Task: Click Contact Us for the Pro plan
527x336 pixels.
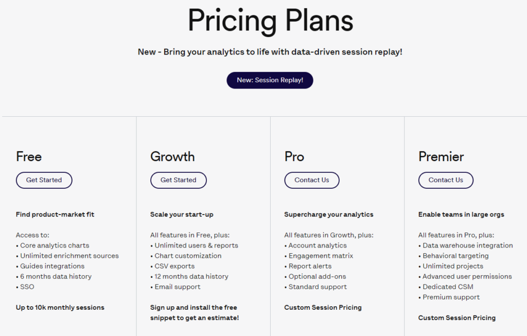Action: pyautogui.click(x=312, y=180)
